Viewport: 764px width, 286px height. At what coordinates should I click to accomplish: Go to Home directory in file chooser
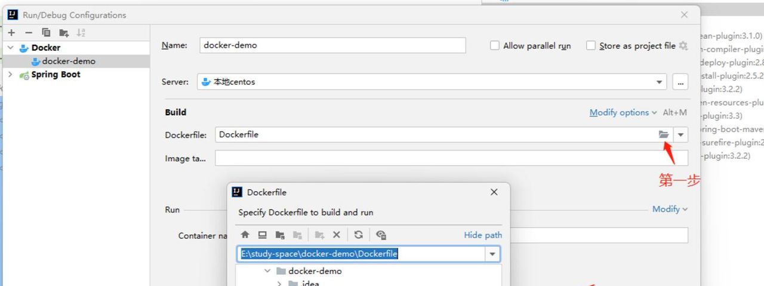coord(245,235)
